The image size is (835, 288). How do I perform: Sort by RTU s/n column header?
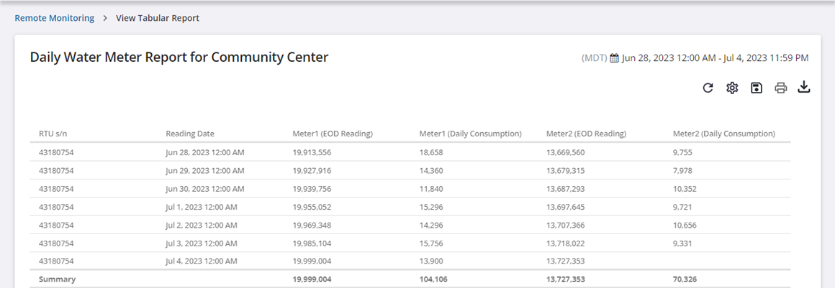tap(53, 134)
